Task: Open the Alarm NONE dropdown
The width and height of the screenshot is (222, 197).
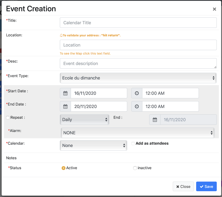Action: [x=138, y=133]
